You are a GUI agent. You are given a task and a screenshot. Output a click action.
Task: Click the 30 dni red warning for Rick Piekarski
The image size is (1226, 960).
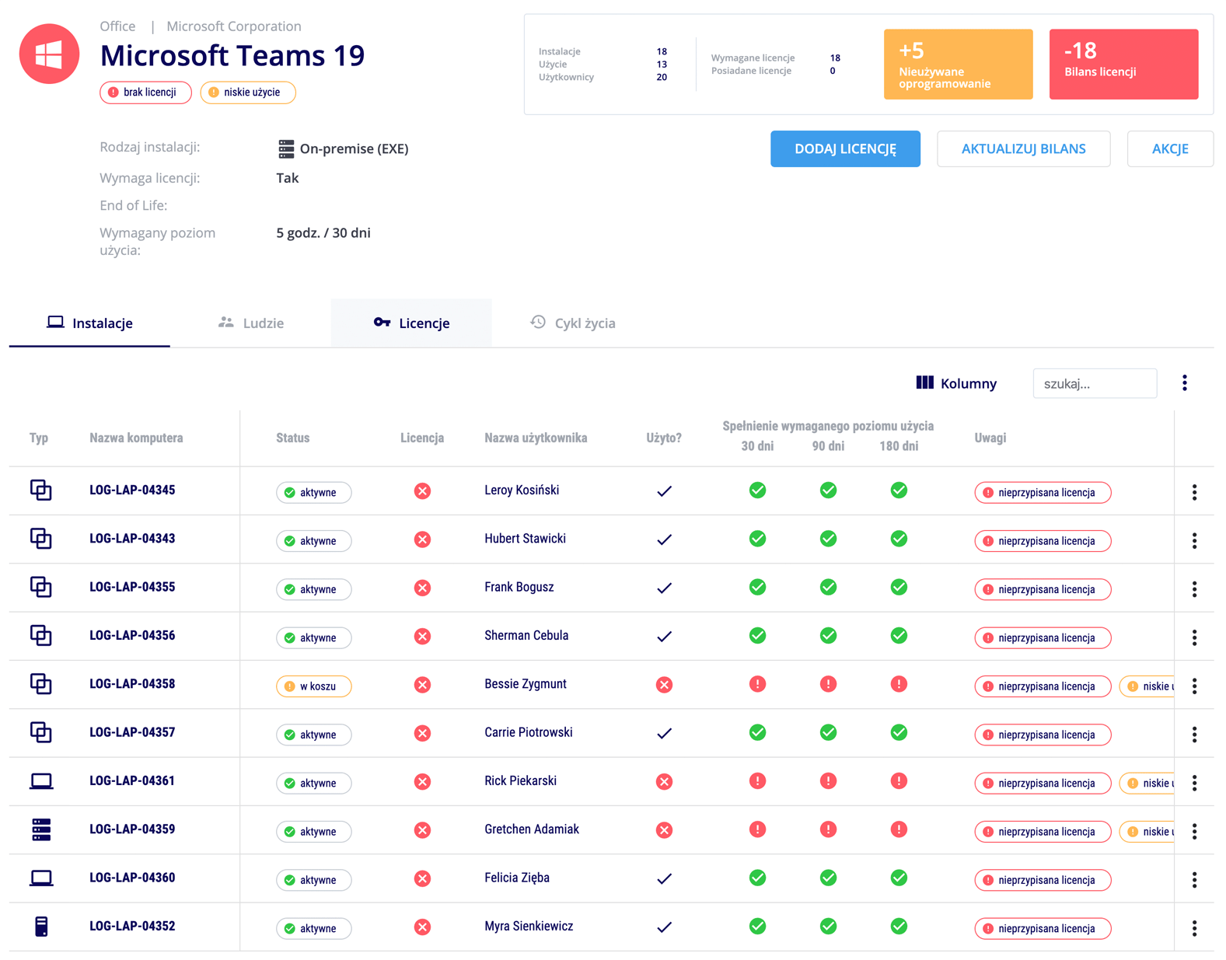click(x=757, y=780)
